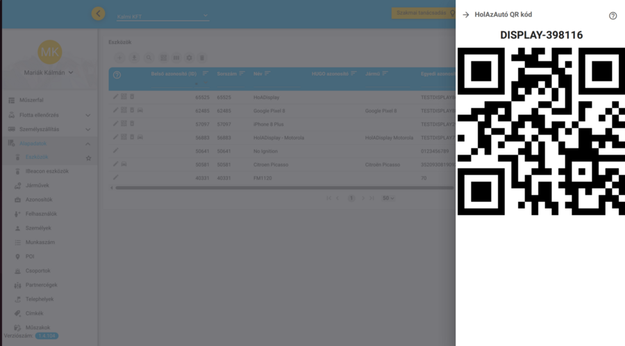Viewport: 625px width, 346px height.
Task: Open Műszakok in the sidebar
Action: [38, 328]
